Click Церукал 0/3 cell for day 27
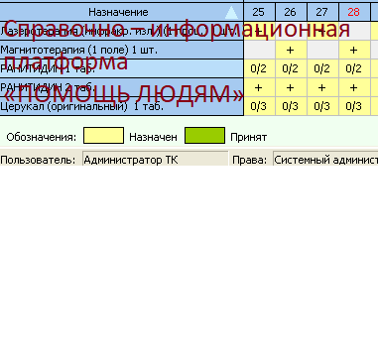 [321, 106]
